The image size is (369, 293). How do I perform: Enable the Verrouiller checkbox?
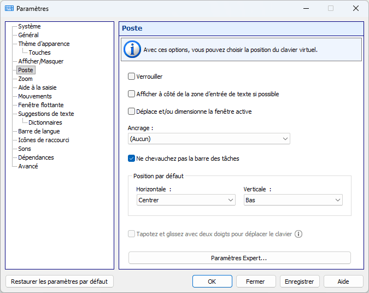pyautogui.click(x=131, y=76)
